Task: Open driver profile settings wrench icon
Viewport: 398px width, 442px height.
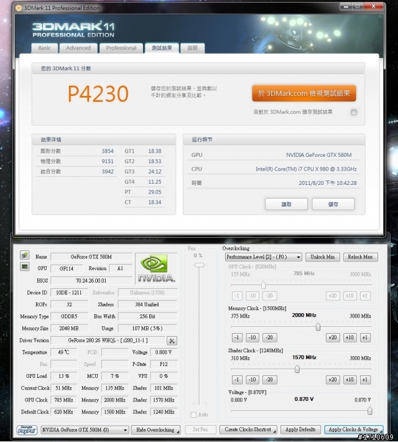Action: (x=172, y=341)
